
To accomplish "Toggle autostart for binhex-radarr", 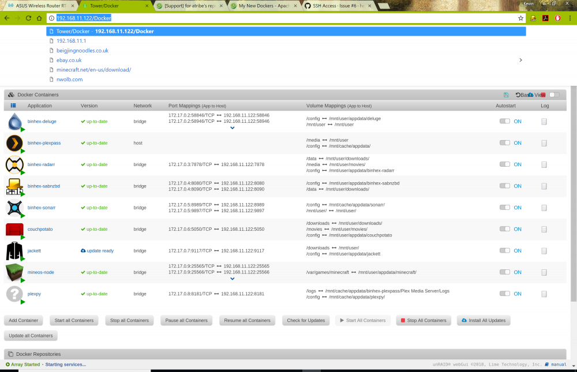I will point(504,164).
